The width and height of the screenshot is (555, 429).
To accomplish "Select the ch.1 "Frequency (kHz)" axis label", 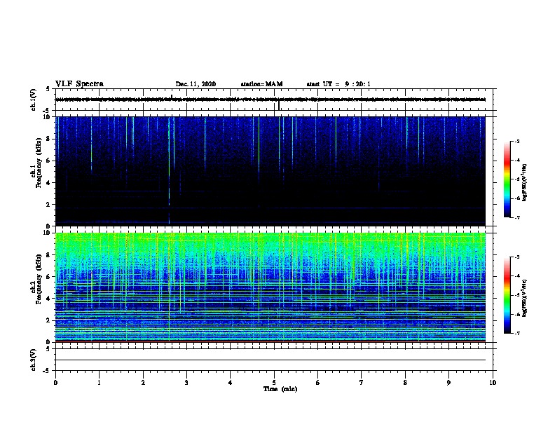I will (39, 163).
